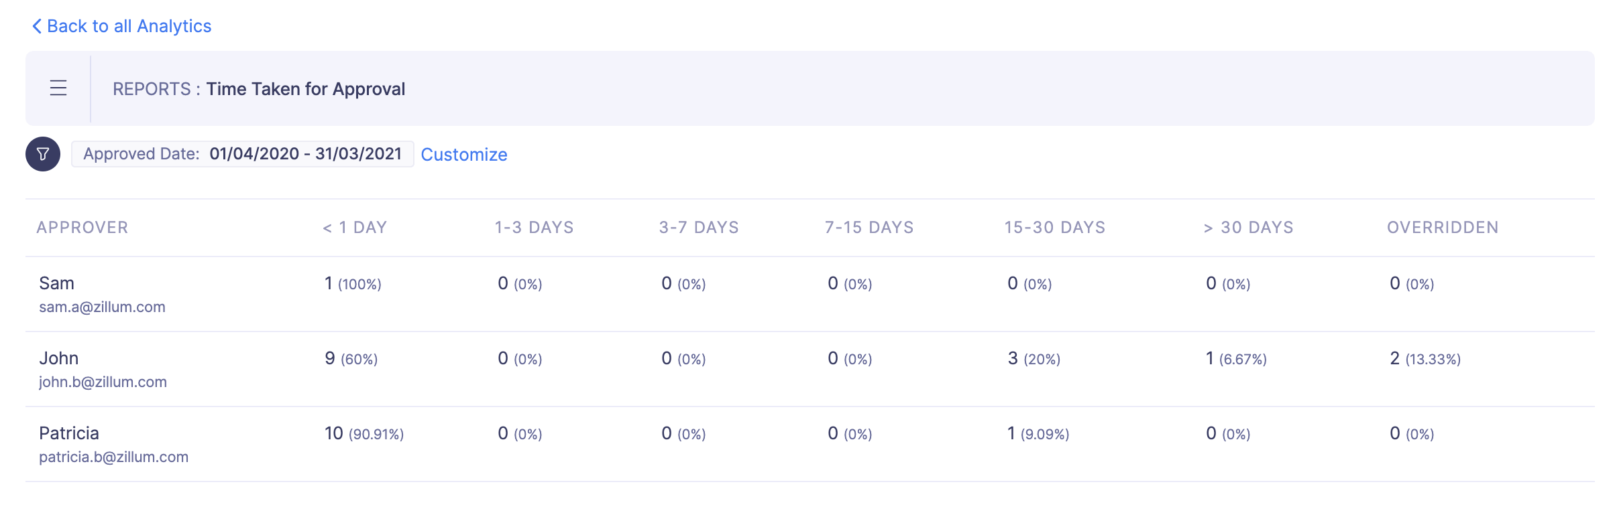Click the Approved Date range field
The image size is (1615, 521).
click(242, 154)
